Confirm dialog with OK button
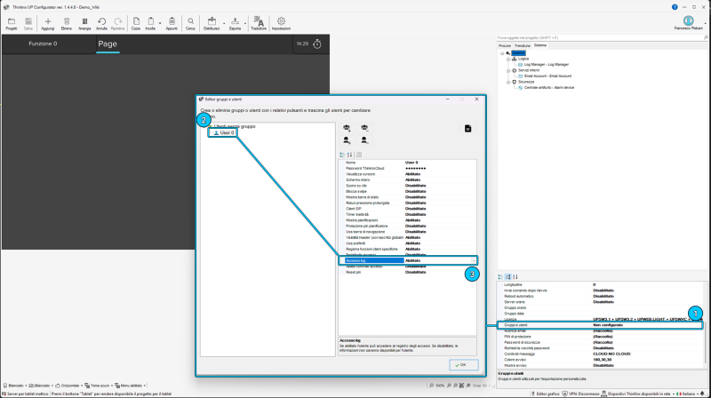The image size is (711, 398). click(463, 365)
